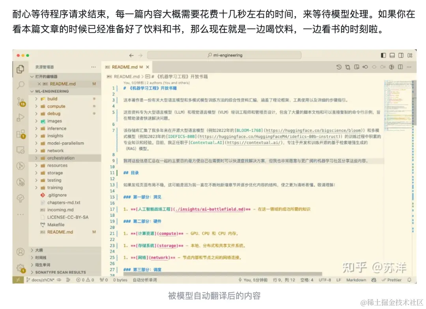Screen dimensions: 426x309
Task: Open the notifications bell in status bar
Action: pyautogui.click(x=409, y=280)
